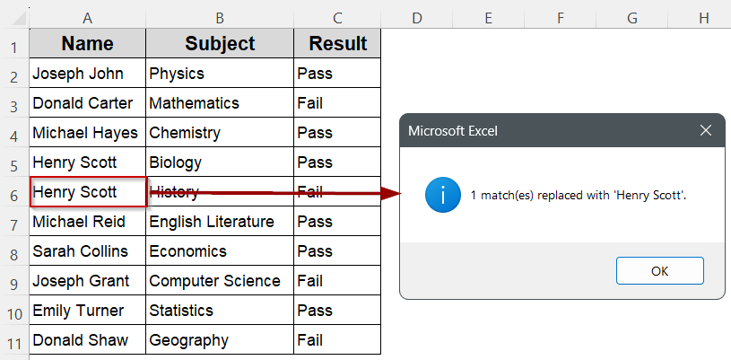Close the Microsoft Excel message box
This screenshot has height=360, width=731.
[706, 131]
